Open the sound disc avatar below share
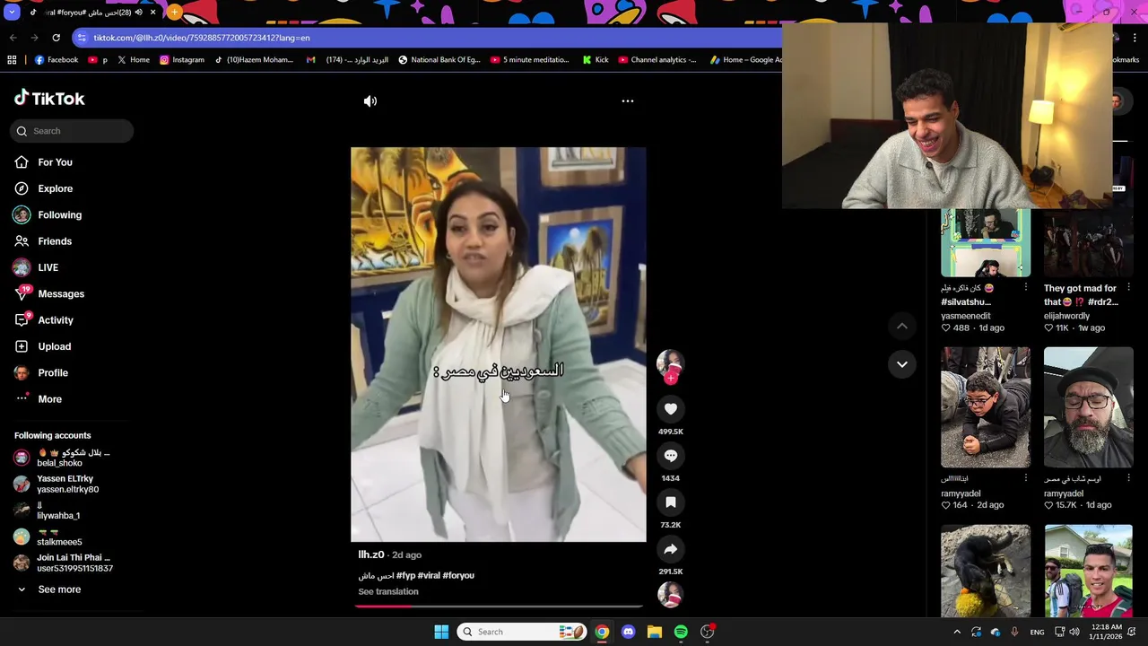 click(671, 594)
